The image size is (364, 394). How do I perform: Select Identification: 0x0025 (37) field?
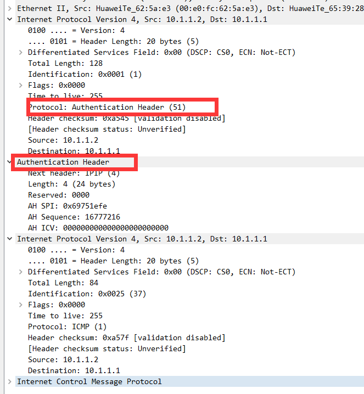pyautogui.click(x=79, y=294)
